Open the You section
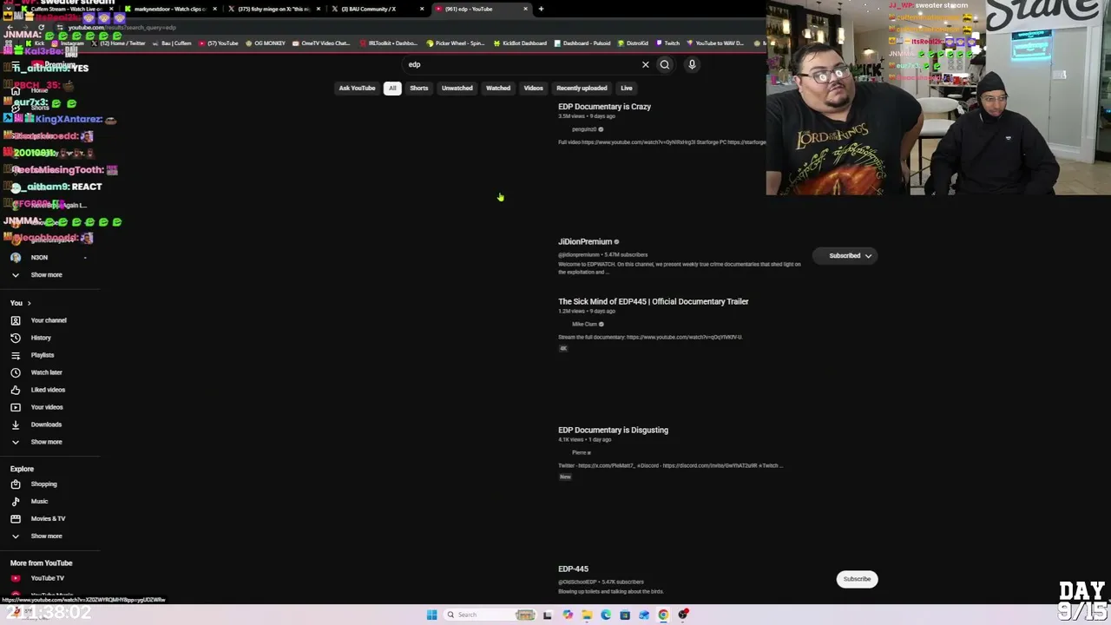 (x=20, y=303)
